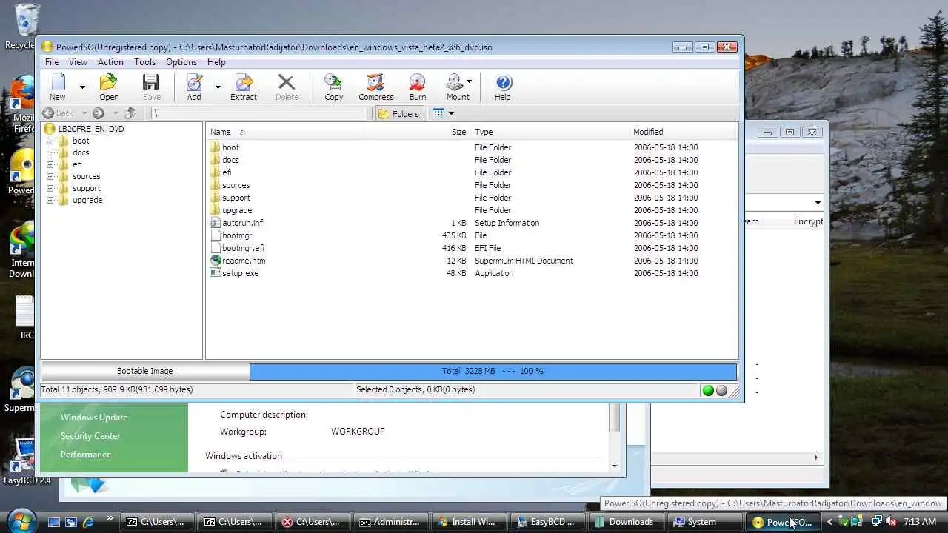Screen dimensions: 948x533
Task: Toggle the Folders pane button
Action: (400, 113)
